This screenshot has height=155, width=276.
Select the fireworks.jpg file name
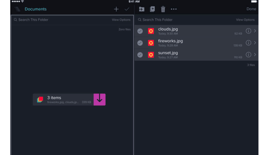pyautogui.click(x=170, y=41)
